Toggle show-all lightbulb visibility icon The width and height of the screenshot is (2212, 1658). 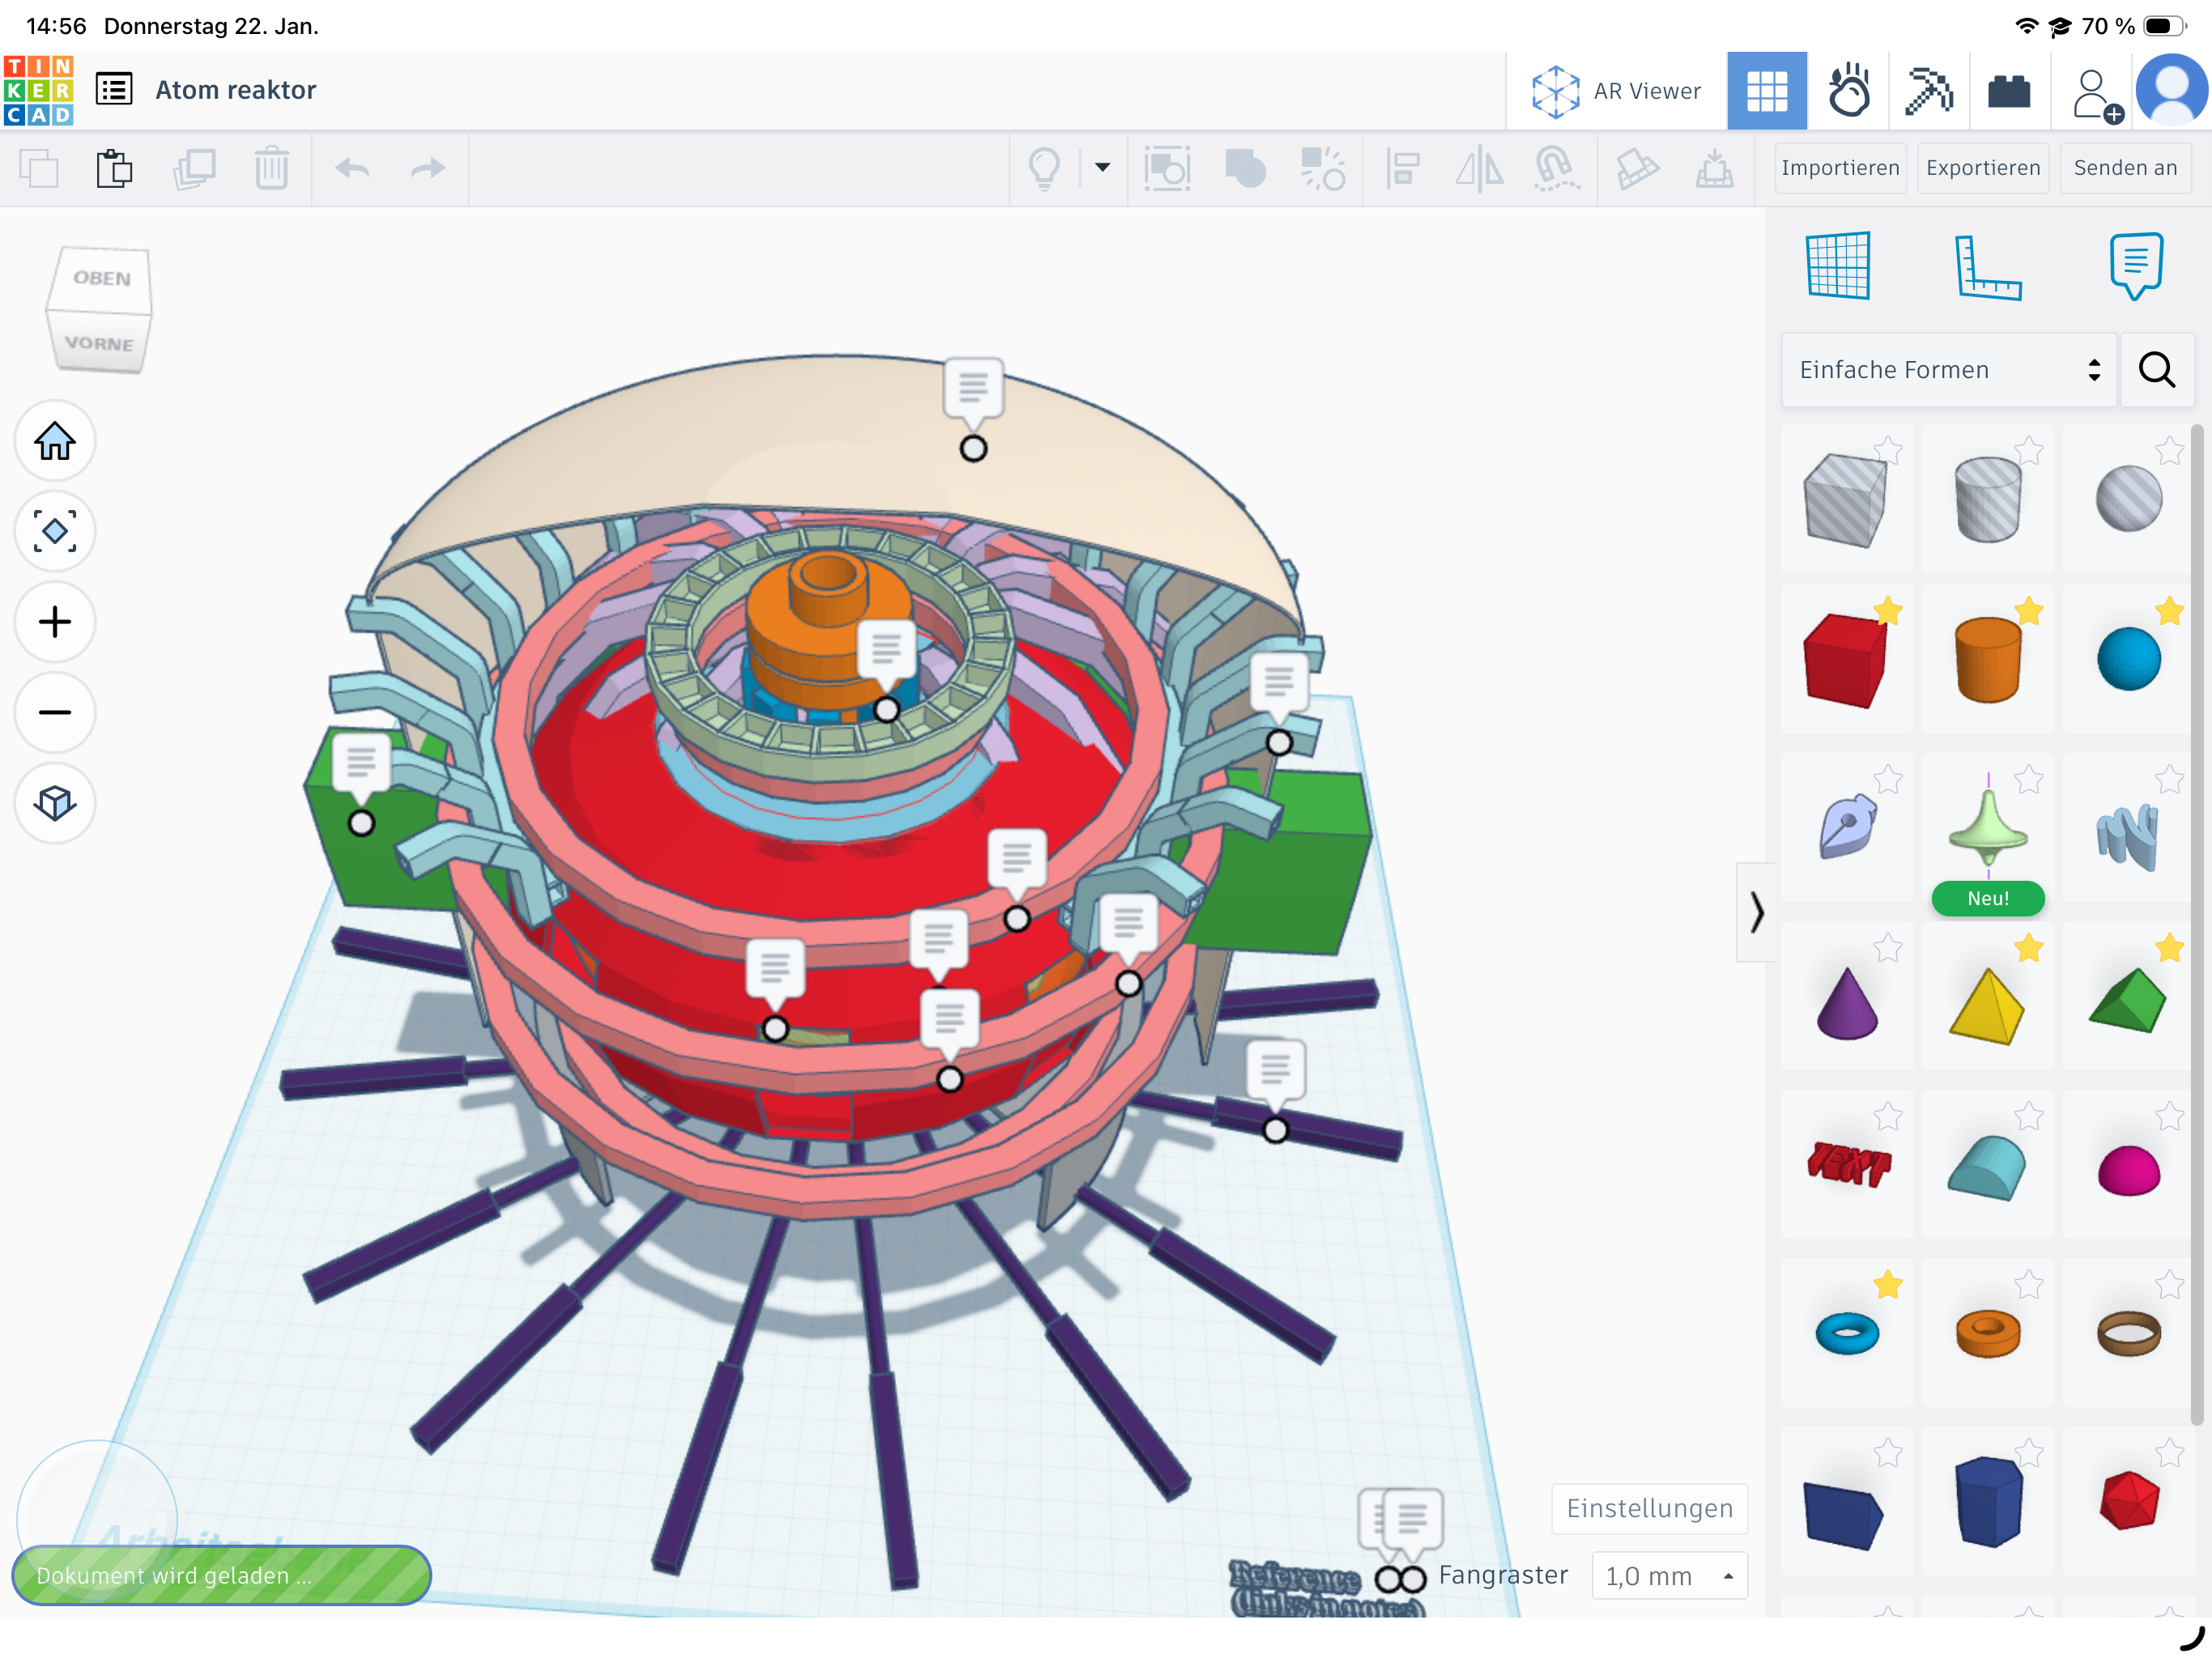point(1044,168)
